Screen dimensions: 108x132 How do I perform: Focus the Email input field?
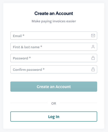[x=54, y=36]
